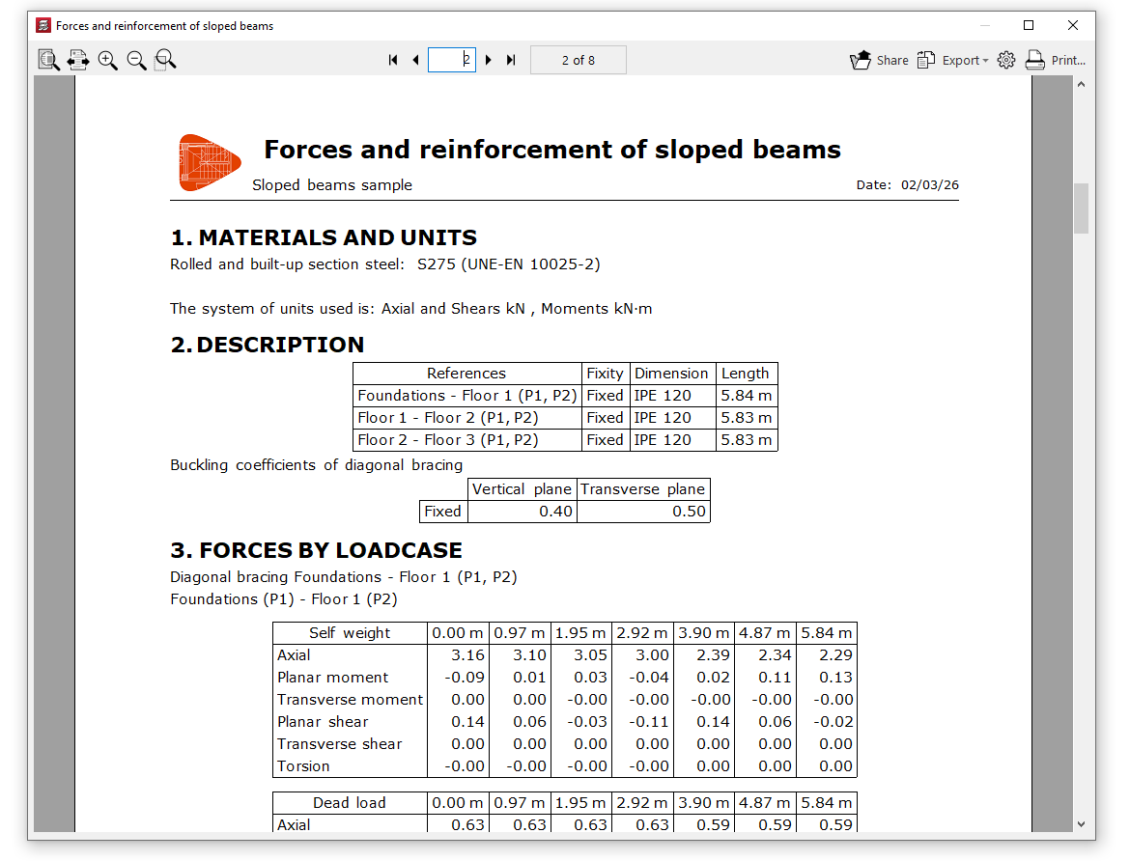Print the report
Image resolution: width=1130 pixels, height=861 pixels.
click(x=1055, y=60)
